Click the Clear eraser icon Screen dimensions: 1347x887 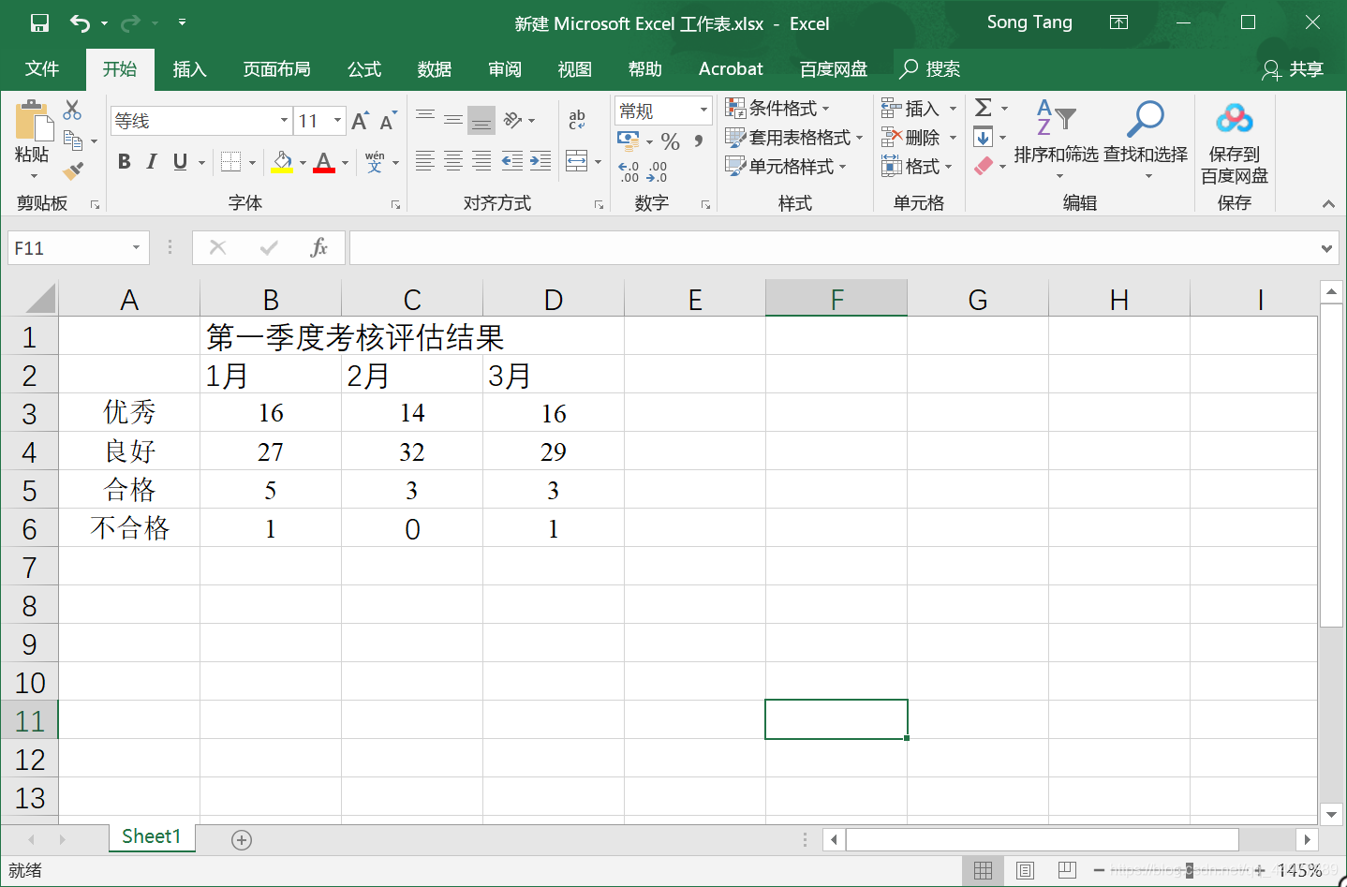[x=984, y=166]
